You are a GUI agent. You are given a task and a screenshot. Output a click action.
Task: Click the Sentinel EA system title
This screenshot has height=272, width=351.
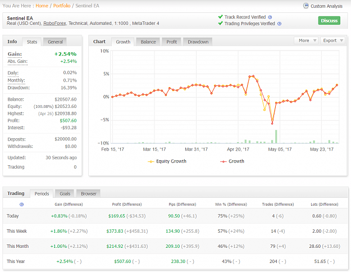[x=20, y=19]
